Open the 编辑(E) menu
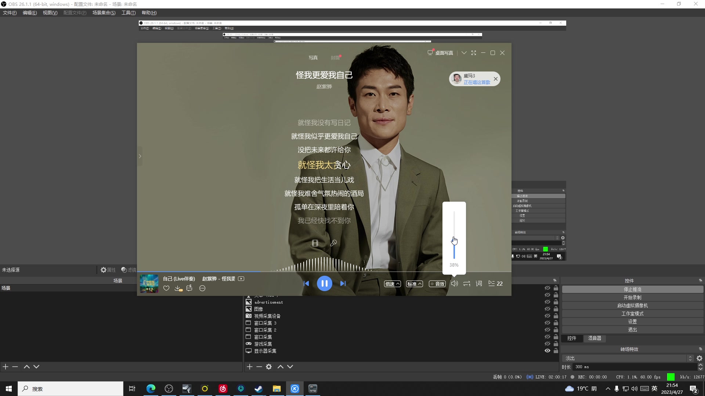The width and height of the screenshot is (705, 396). pos(30,13)
